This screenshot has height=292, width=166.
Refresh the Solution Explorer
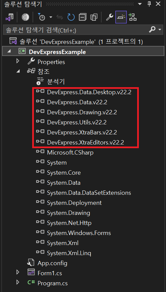coord(71,17)
